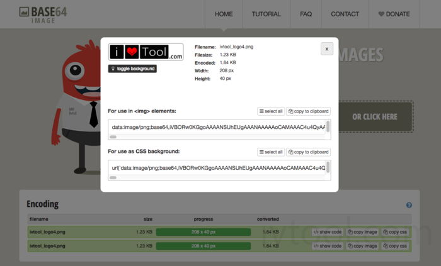Close the dialog with the x button

326,49
